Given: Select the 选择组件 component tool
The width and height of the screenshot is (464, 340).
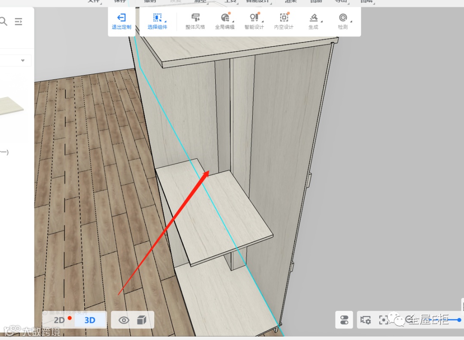Looking at the screenshot, I should click(157, 21).
